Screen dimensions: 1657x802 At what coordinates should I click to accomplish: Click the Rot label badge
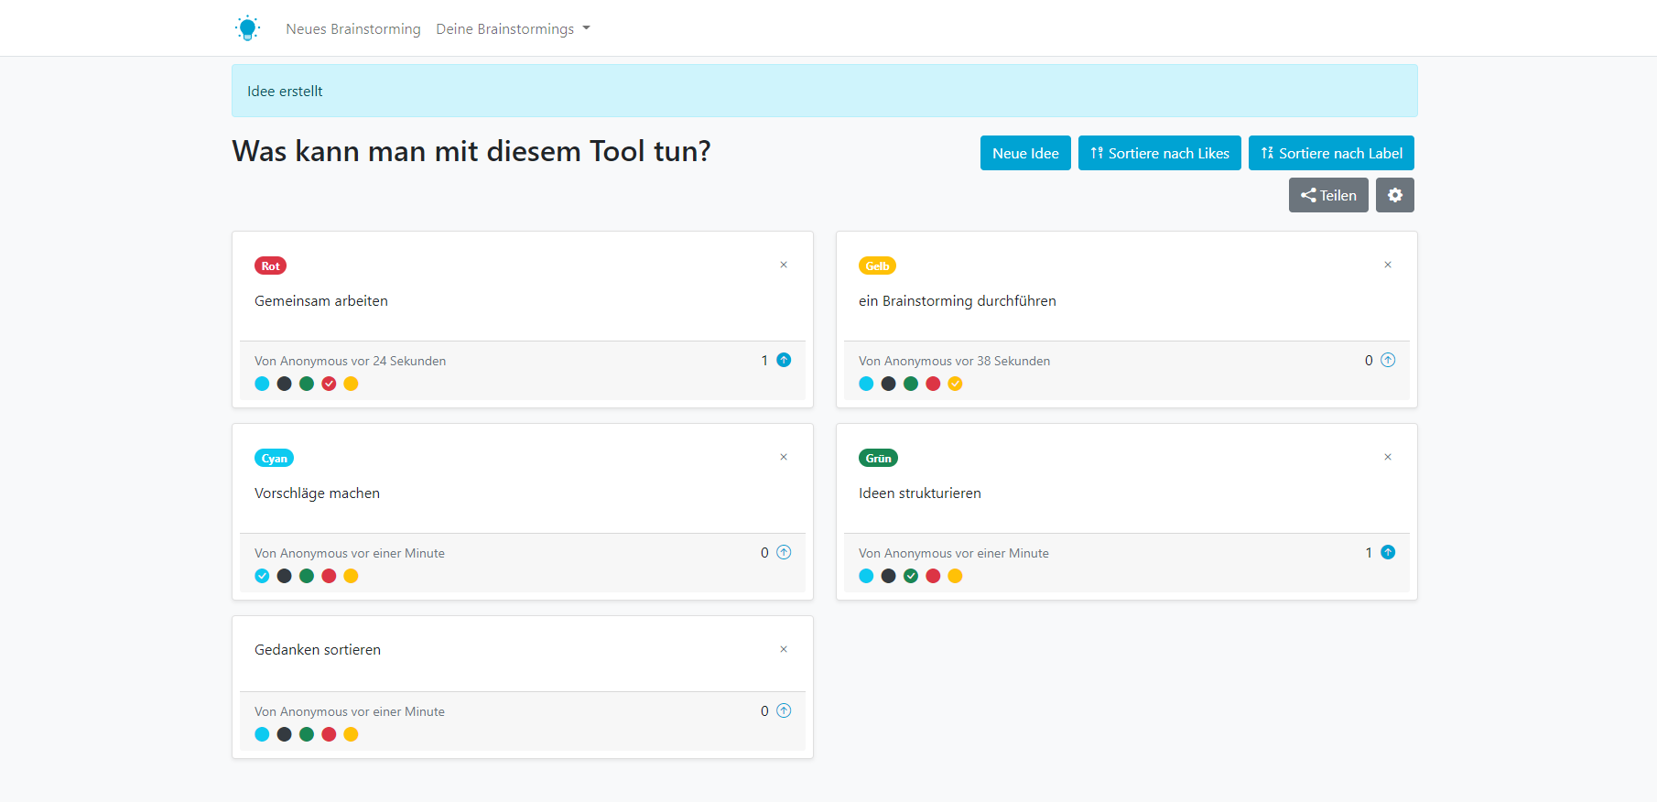(270, 266)
